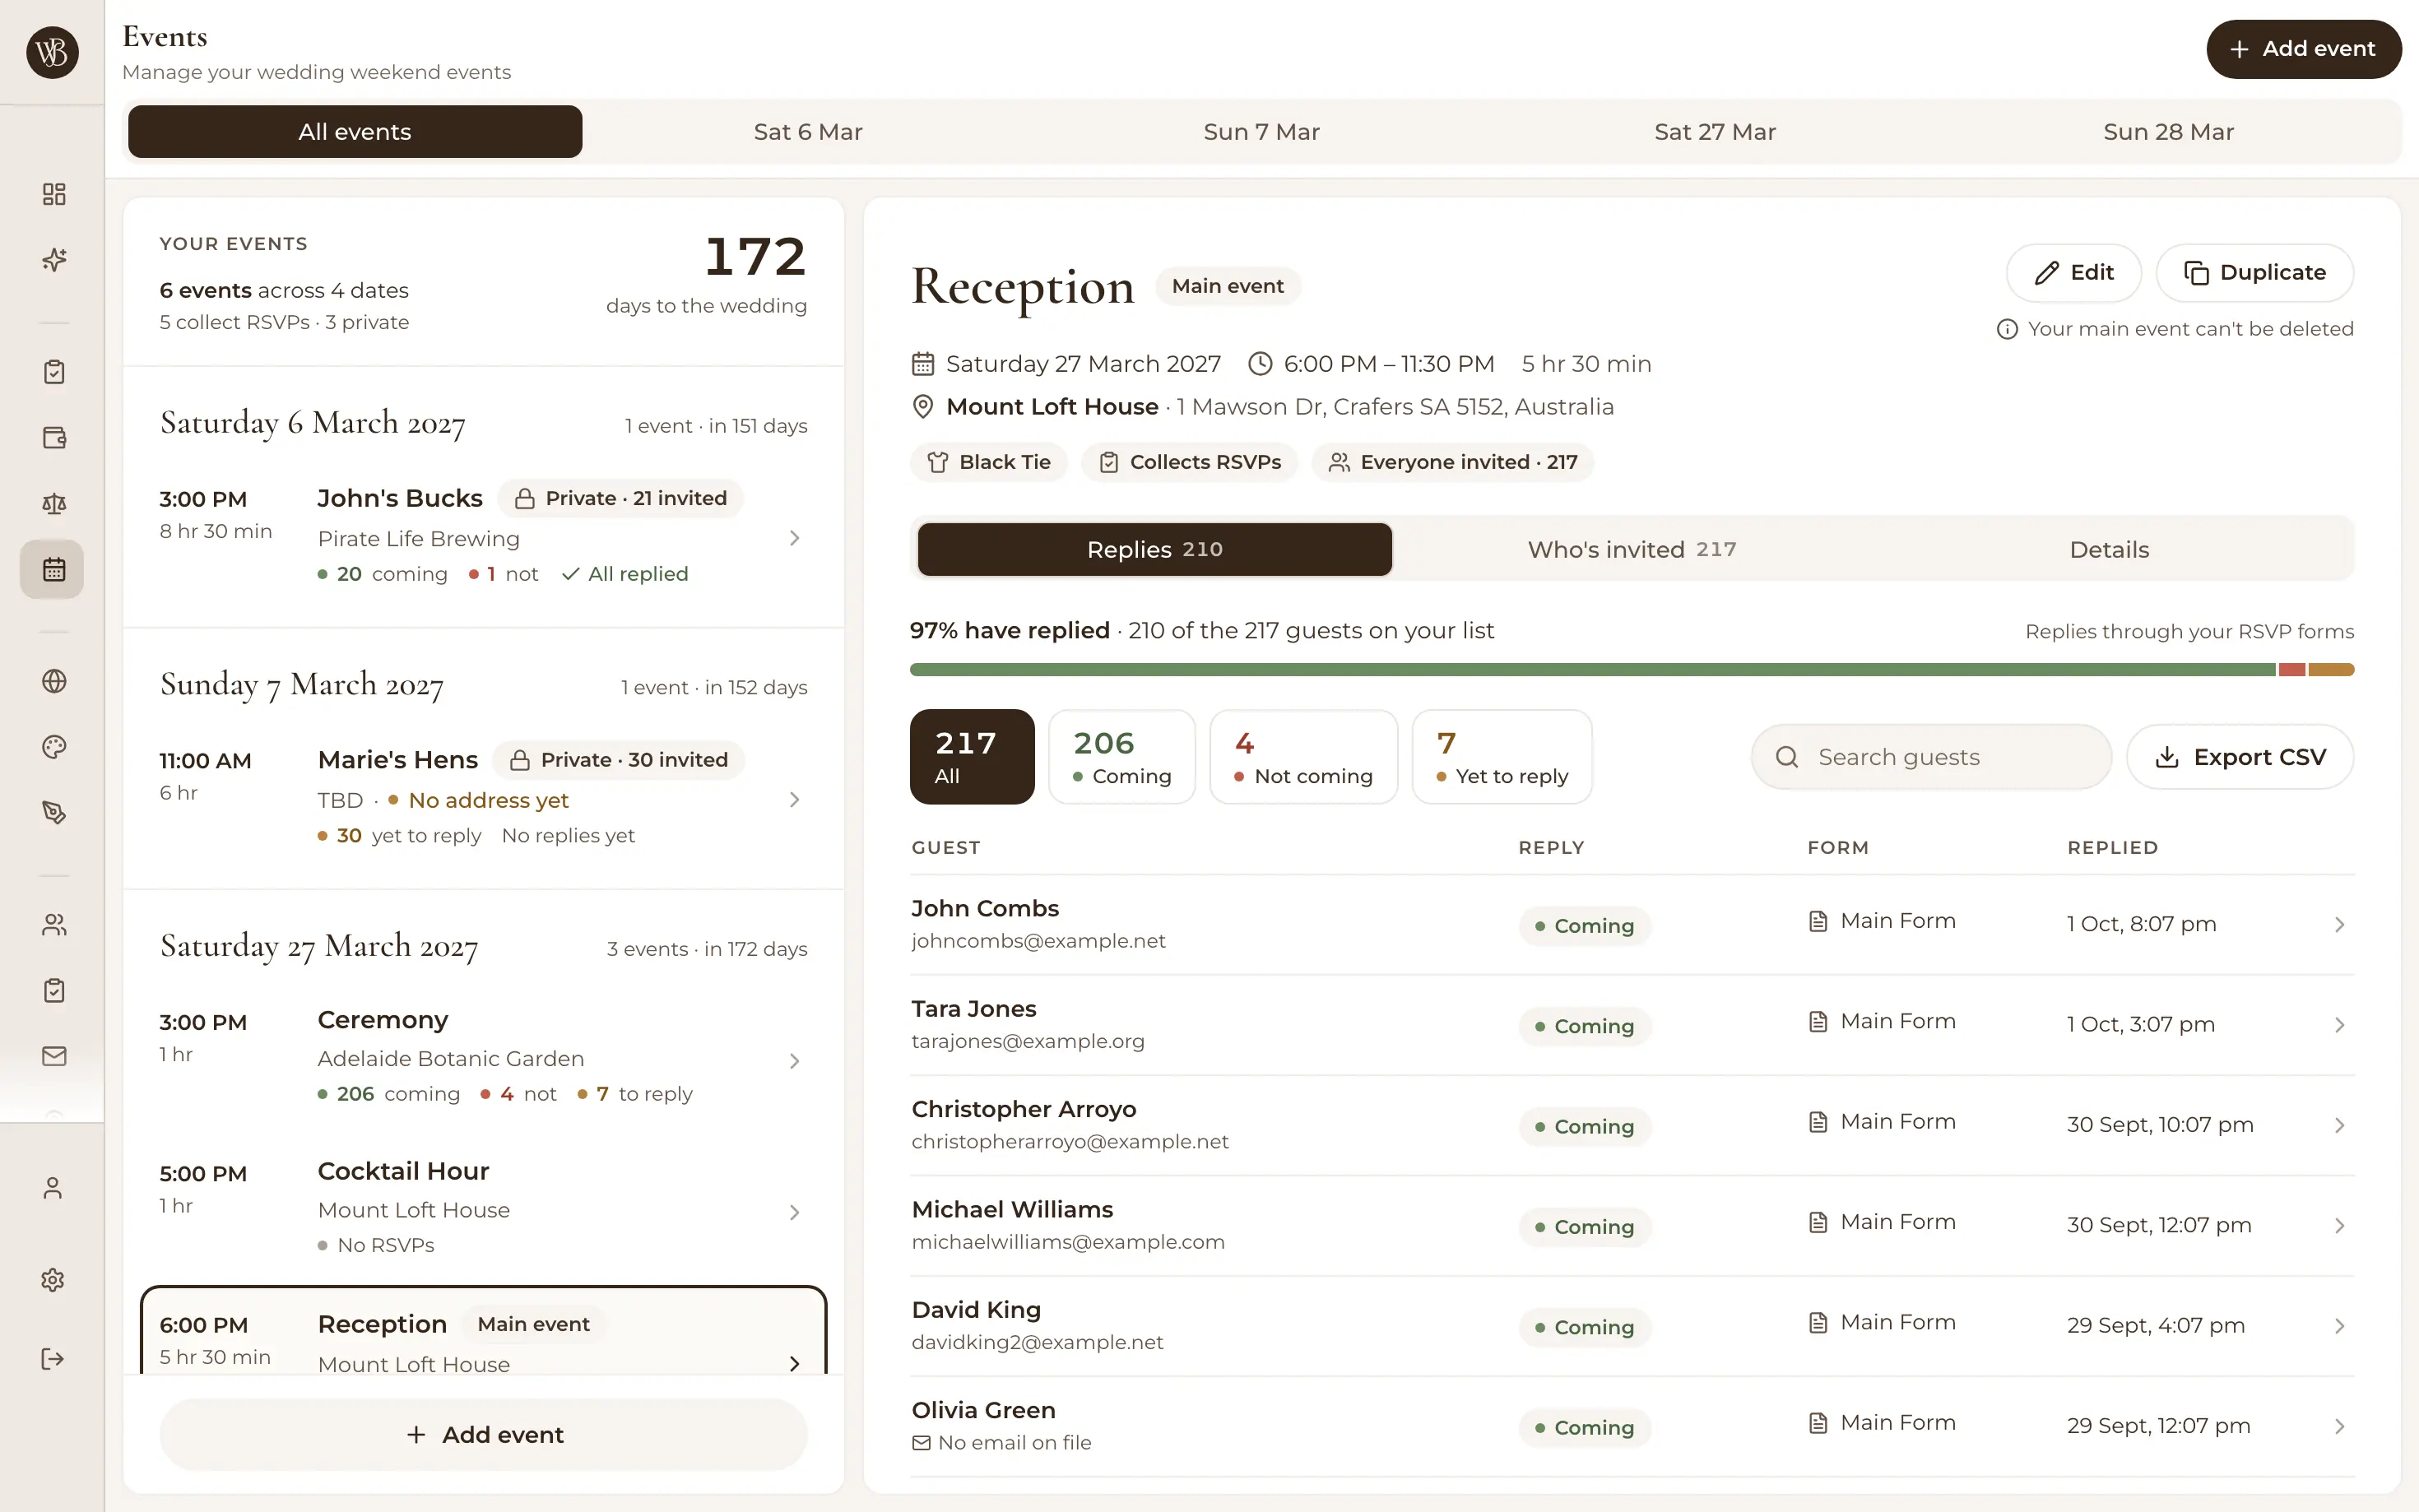Open the guests people icon in sidebar
This screenshot has height=1512, width=2419.
[54, 925]
